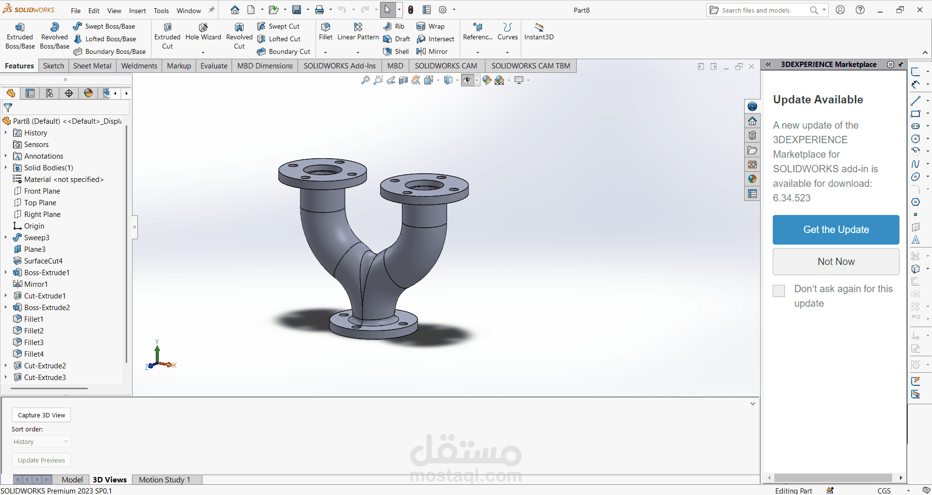The image size is (932, 495).
Task: Expand the Boss-Extrude1 feature node
Action: click(6, 272)
